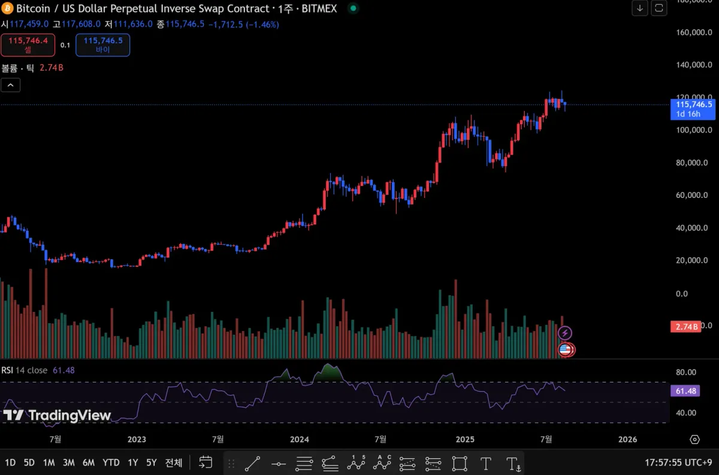Click the open price 시117,459.0

[25, 25]
